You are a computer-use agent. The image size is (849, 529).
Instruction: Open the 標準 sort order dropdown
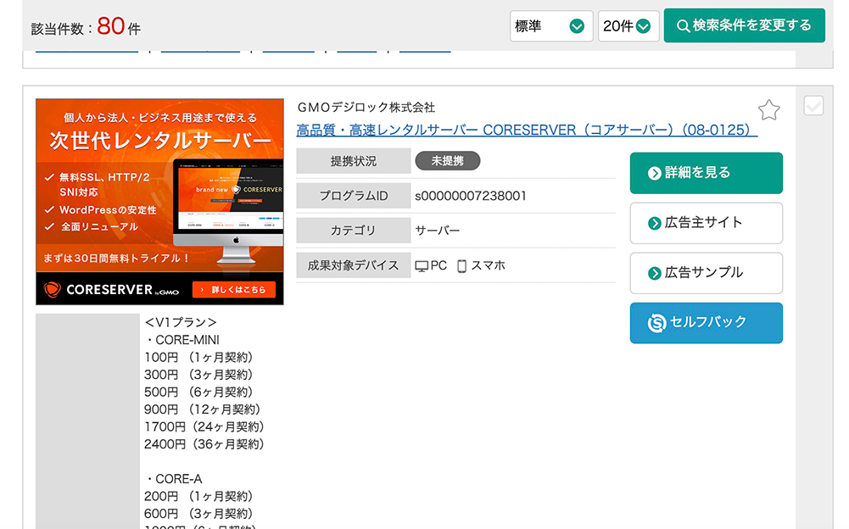551,26
